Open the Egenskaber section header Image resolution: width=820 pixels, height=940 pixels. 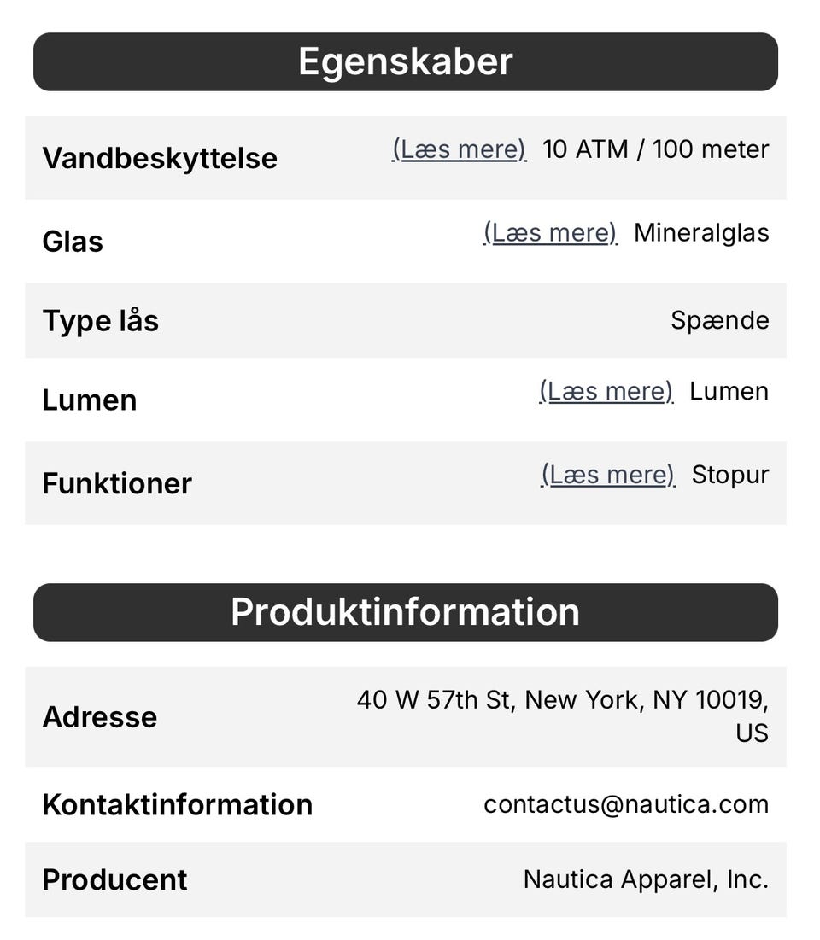(x=406, y=61)
